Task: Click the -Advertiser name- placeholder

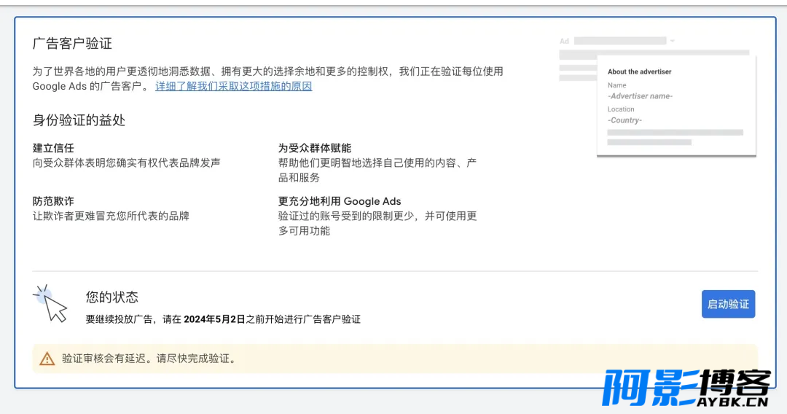Action: click(x=640, y=96)
